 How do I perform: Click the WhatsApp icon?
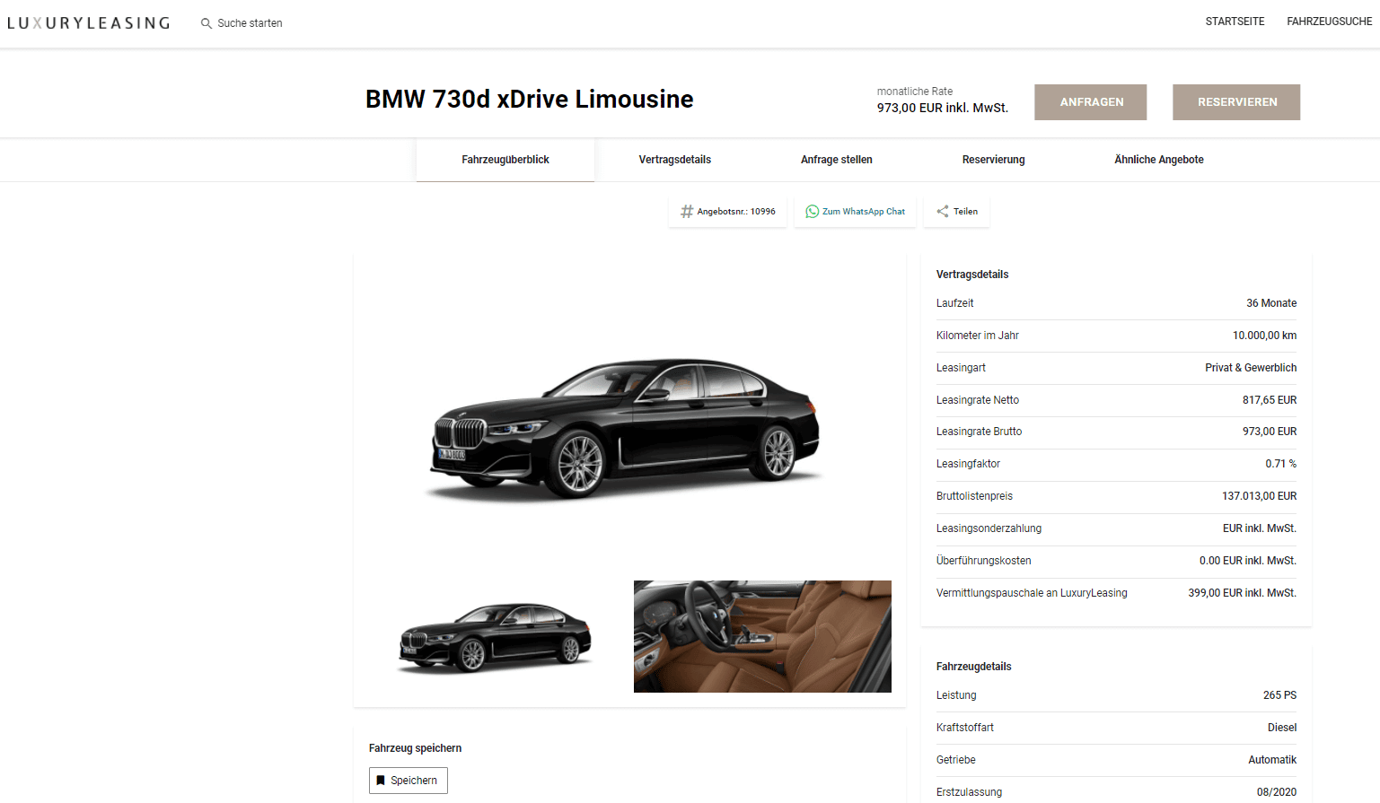pos(813,212)
